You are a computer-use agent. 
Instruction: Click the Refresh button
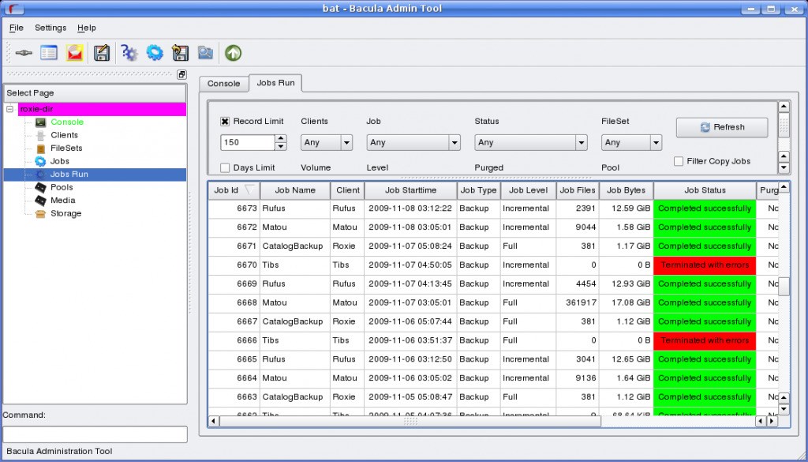click(722, 127)
